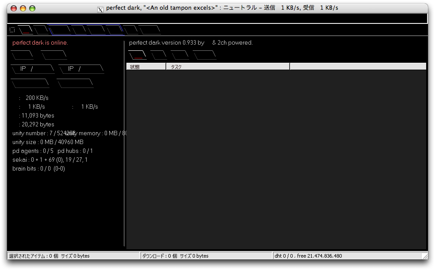Click the 'perfect dark is online.' status text

pyautogui.click(x=40, y=43)
